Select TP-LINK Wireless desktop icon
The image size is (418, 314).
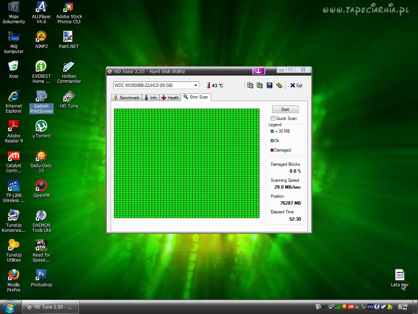13,192
